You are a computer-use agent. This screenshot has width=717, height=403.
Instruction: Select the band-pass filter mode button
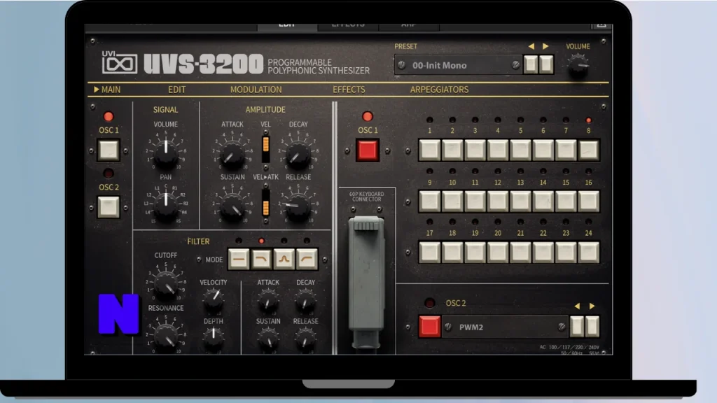pos(284,259)
